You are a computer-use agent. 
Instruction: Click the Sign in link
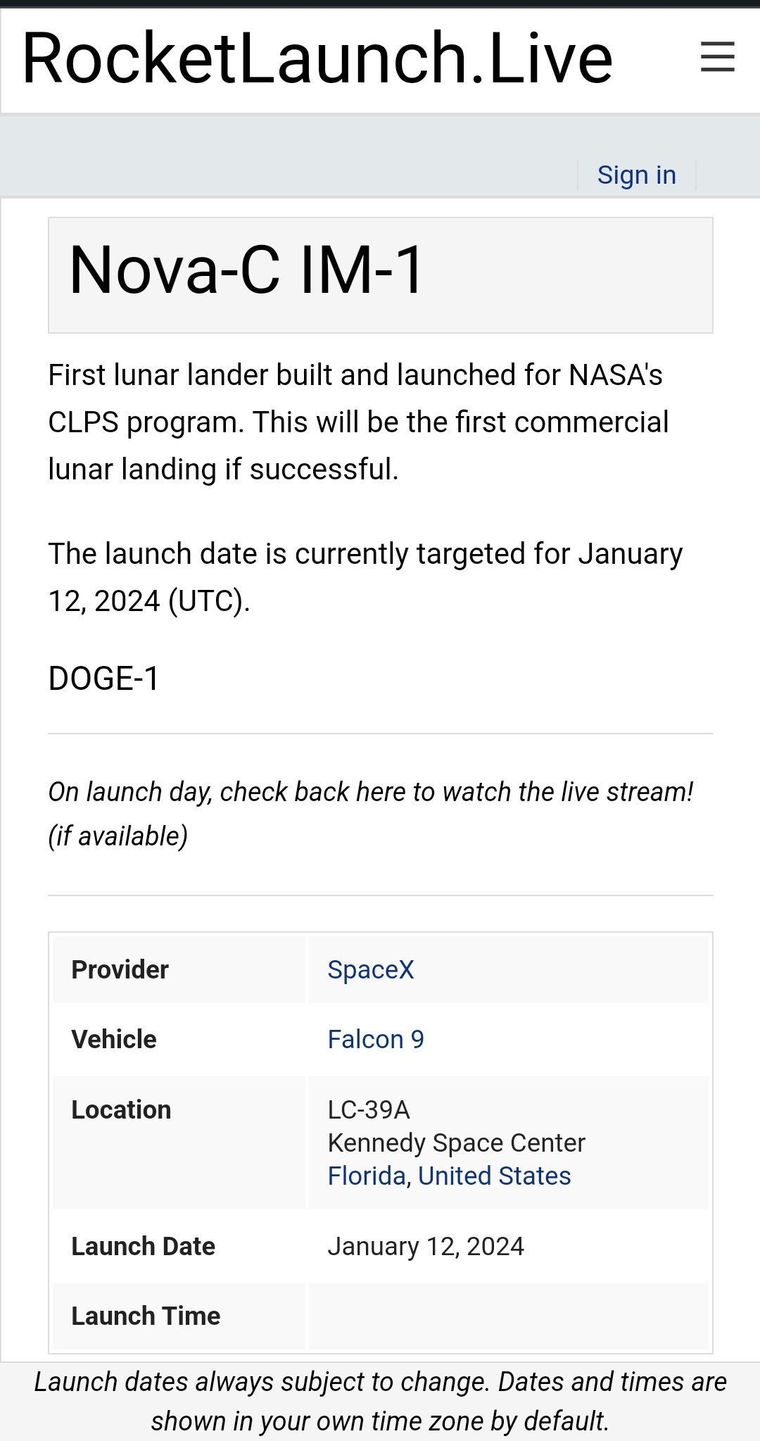pos(636,175)
